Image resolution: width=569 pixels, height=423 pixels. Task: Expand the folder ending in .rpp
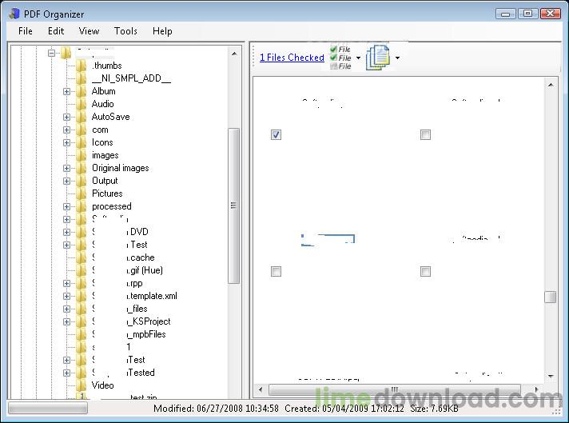tap(67, 283)
